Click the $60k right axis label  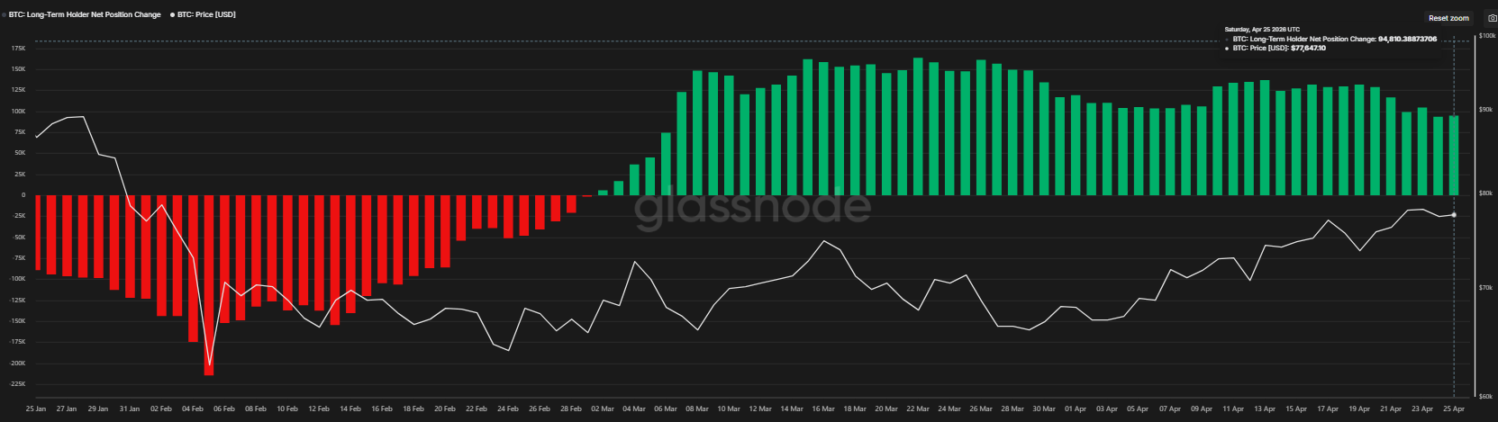click(1486, 396)
